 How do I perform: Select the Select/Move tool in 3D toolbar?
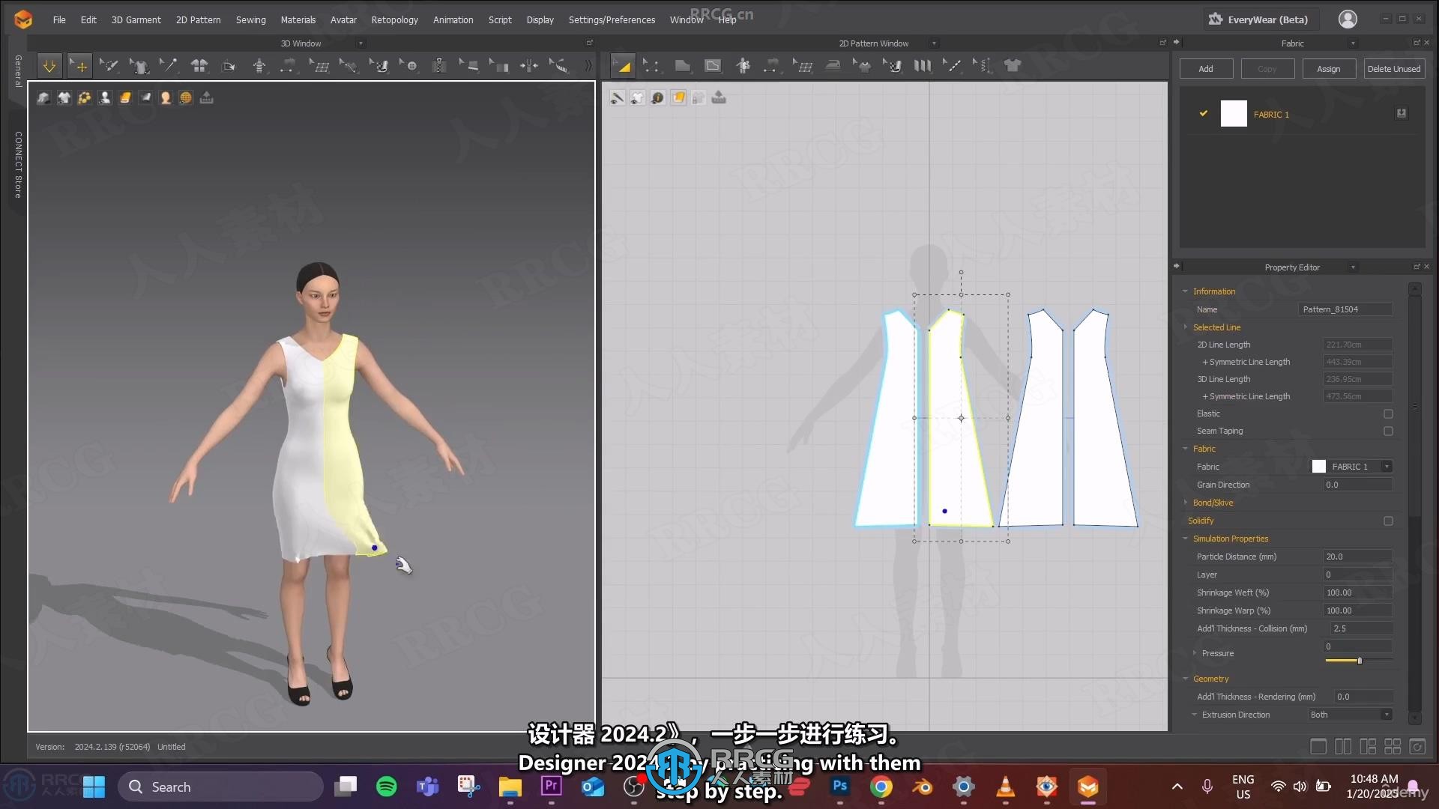79,66
